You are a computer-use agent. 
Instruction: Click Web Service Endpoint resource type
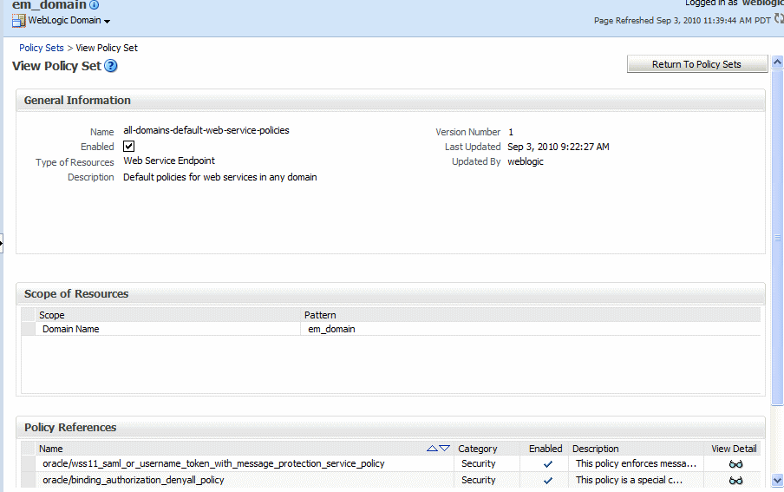pos(169,161)
